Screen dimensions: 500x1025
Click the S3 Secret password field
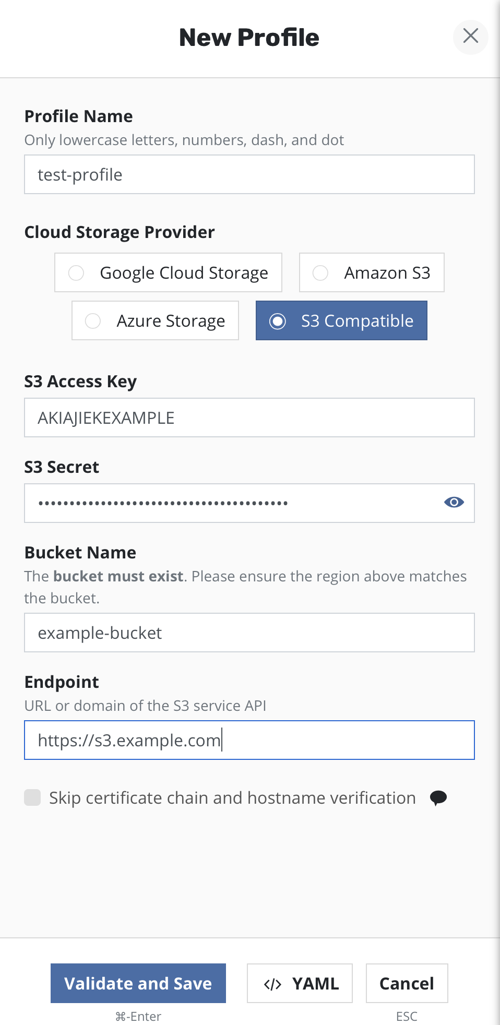(x=230, y=503)
